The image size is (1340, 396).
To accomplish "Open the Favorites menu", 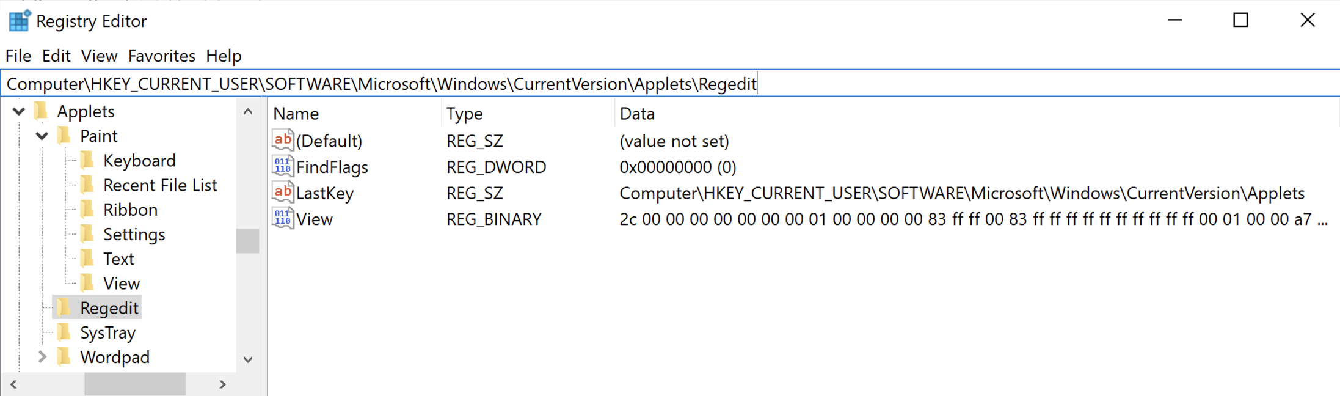I will tap(161, 56).
